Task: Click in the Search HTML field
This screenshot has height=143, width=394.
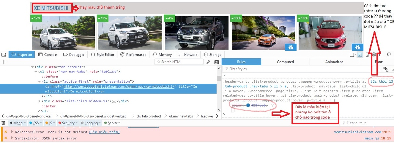Action: coord(179,62)
